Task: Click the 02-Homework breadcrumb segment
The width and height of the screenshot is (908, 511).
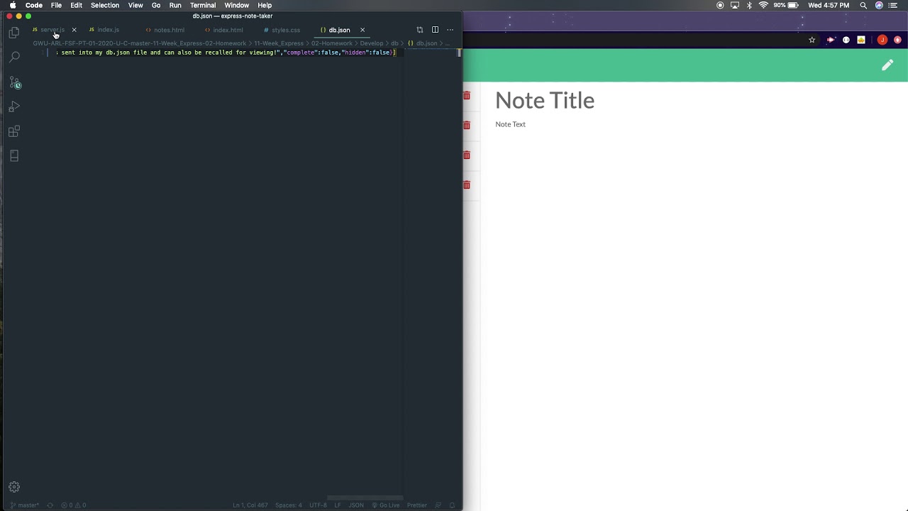Action: 331,43
